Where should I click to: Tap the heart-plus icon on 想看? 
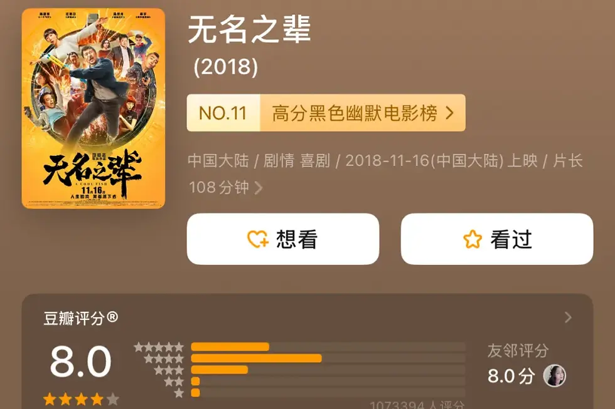258,239
